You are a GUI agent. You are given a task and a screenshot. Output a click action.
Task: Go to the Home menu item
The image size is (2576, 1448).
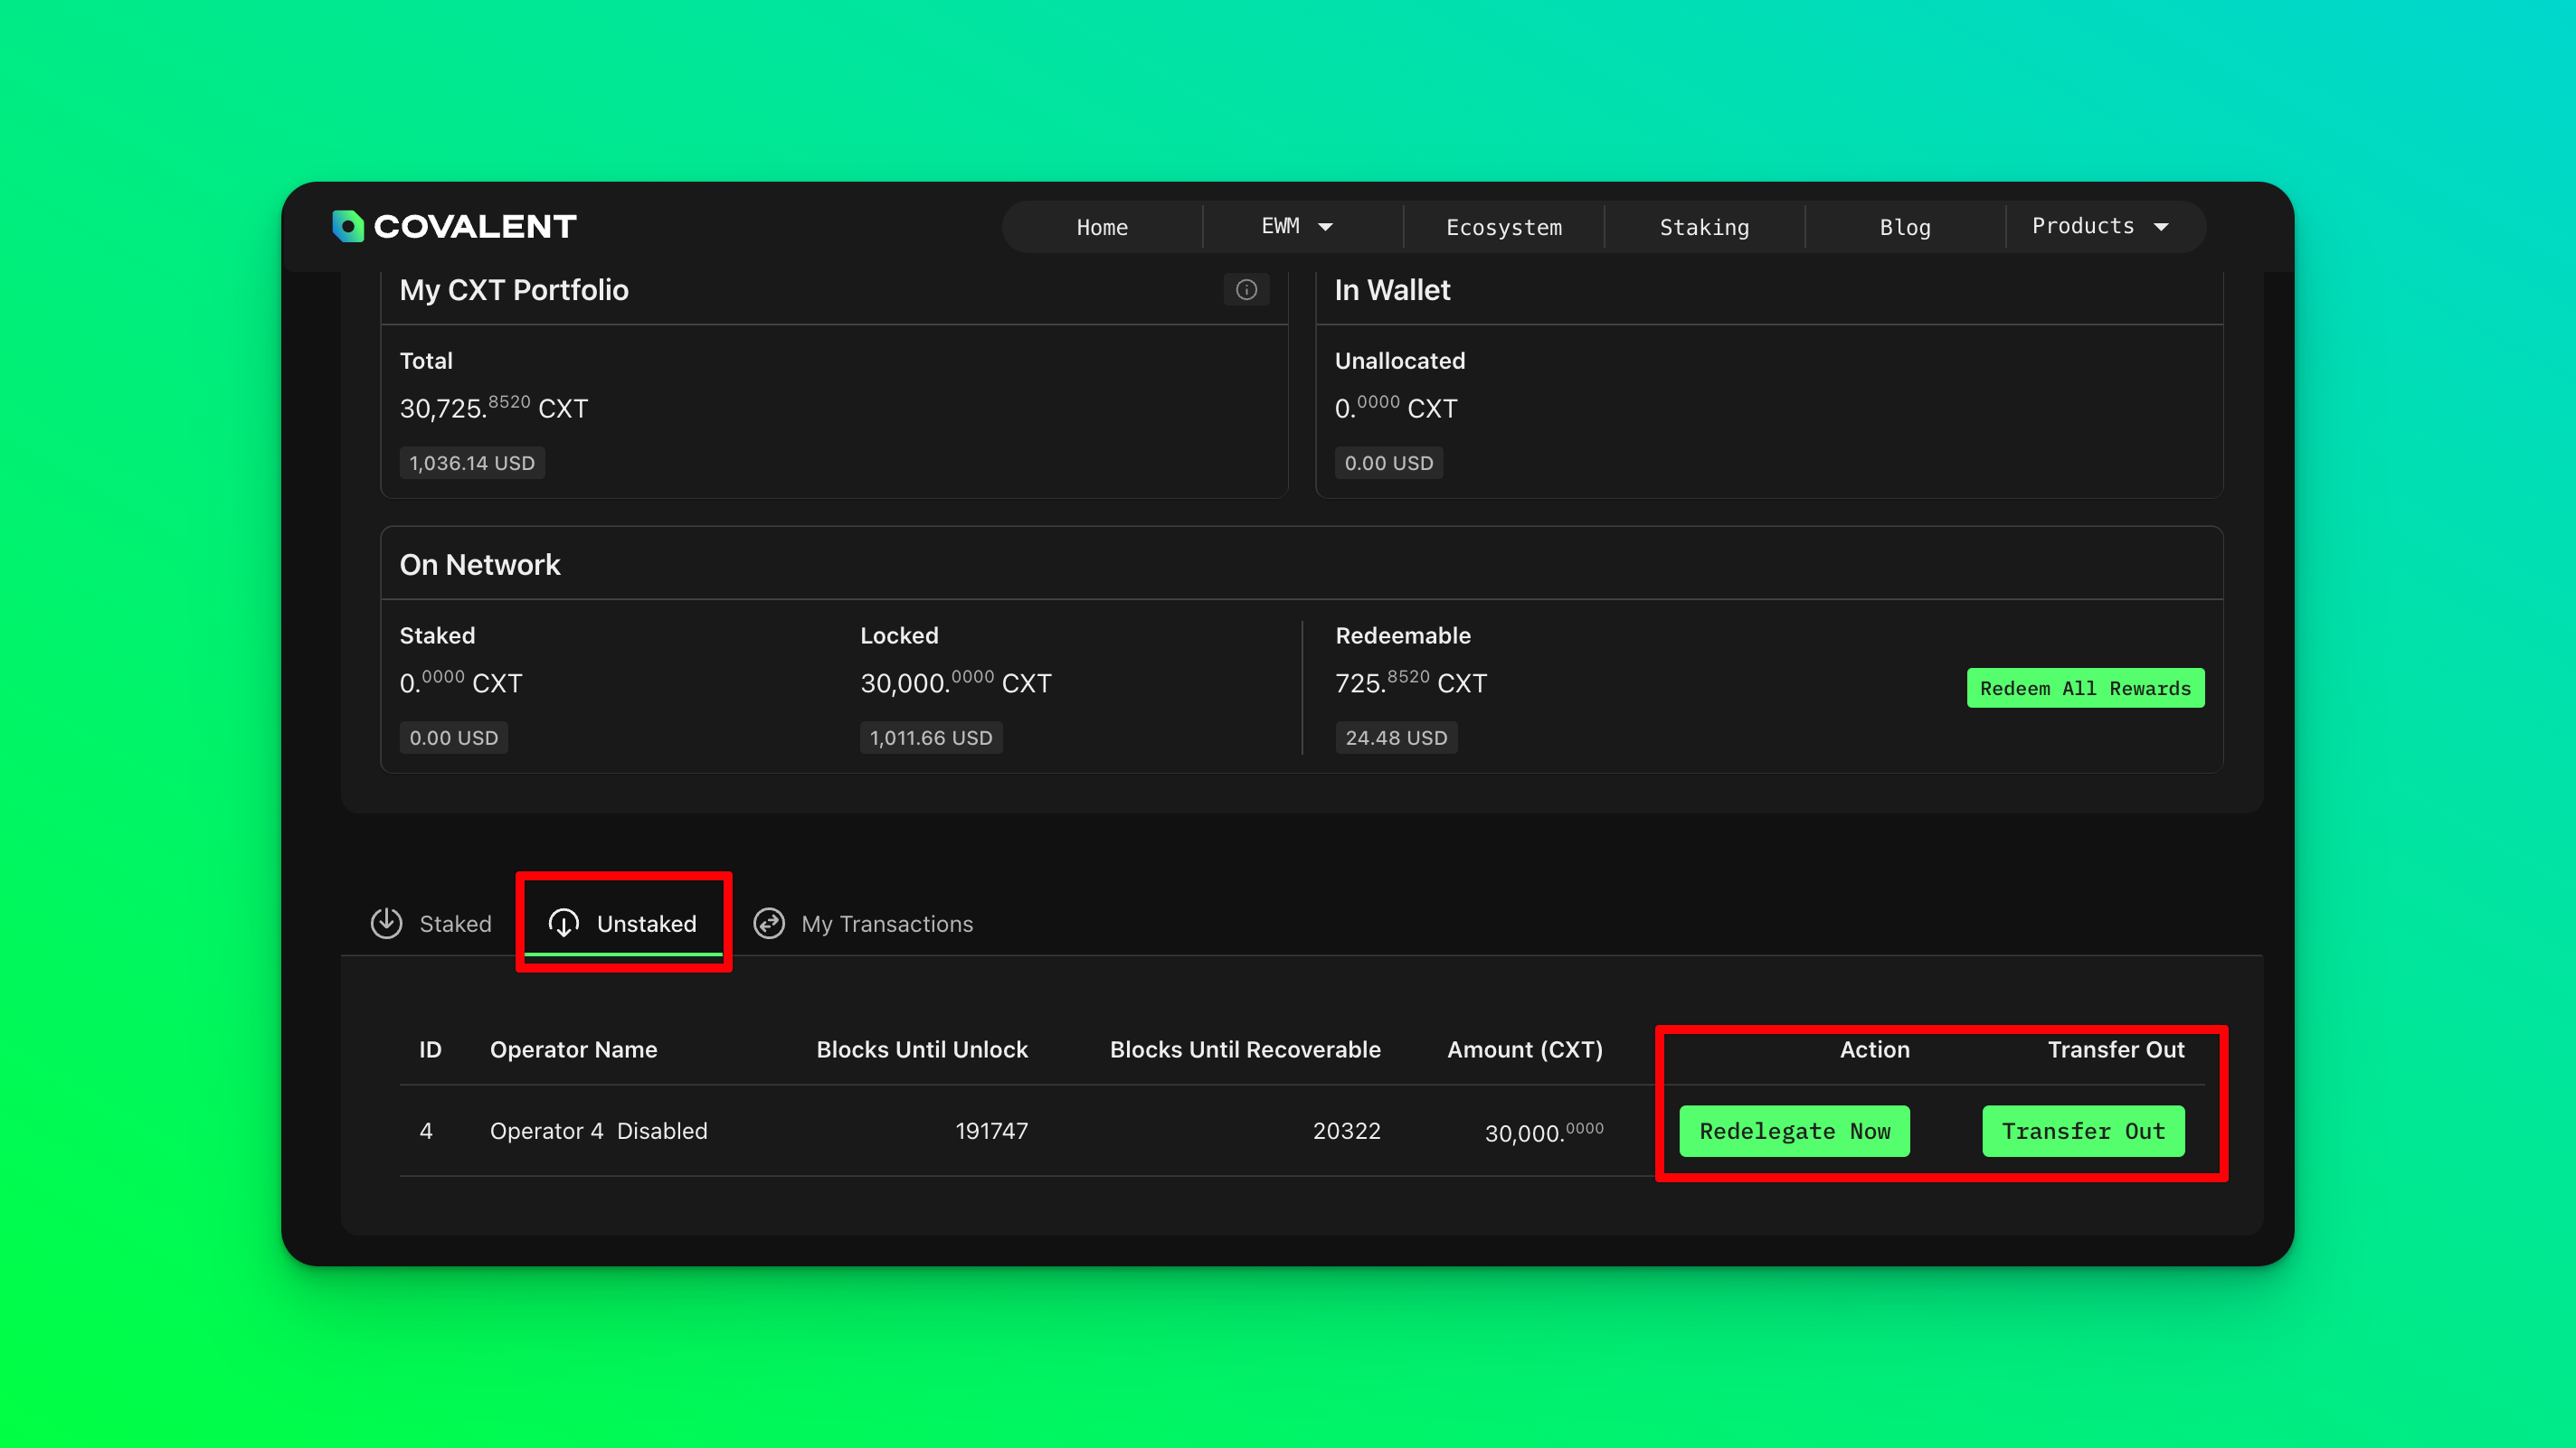pyautogui.click(x=1102, y=227)
